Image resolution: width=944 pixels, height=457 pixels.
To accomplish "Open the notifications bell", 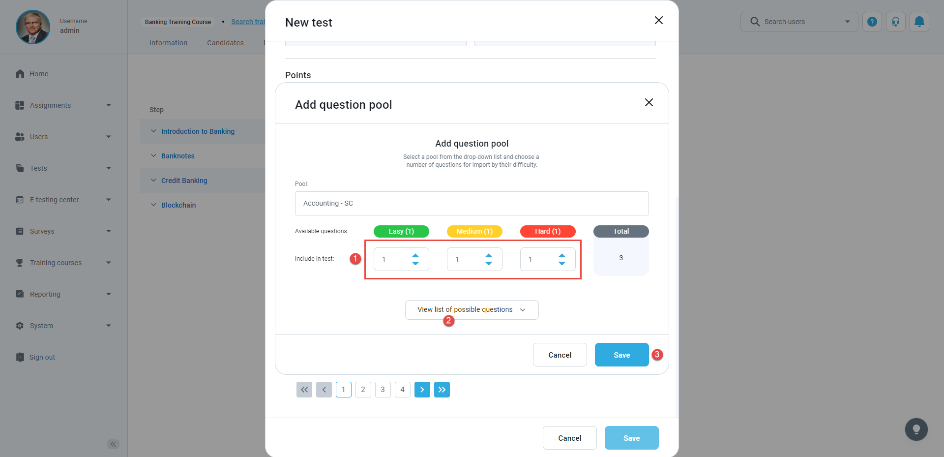I will click(919, 22).
